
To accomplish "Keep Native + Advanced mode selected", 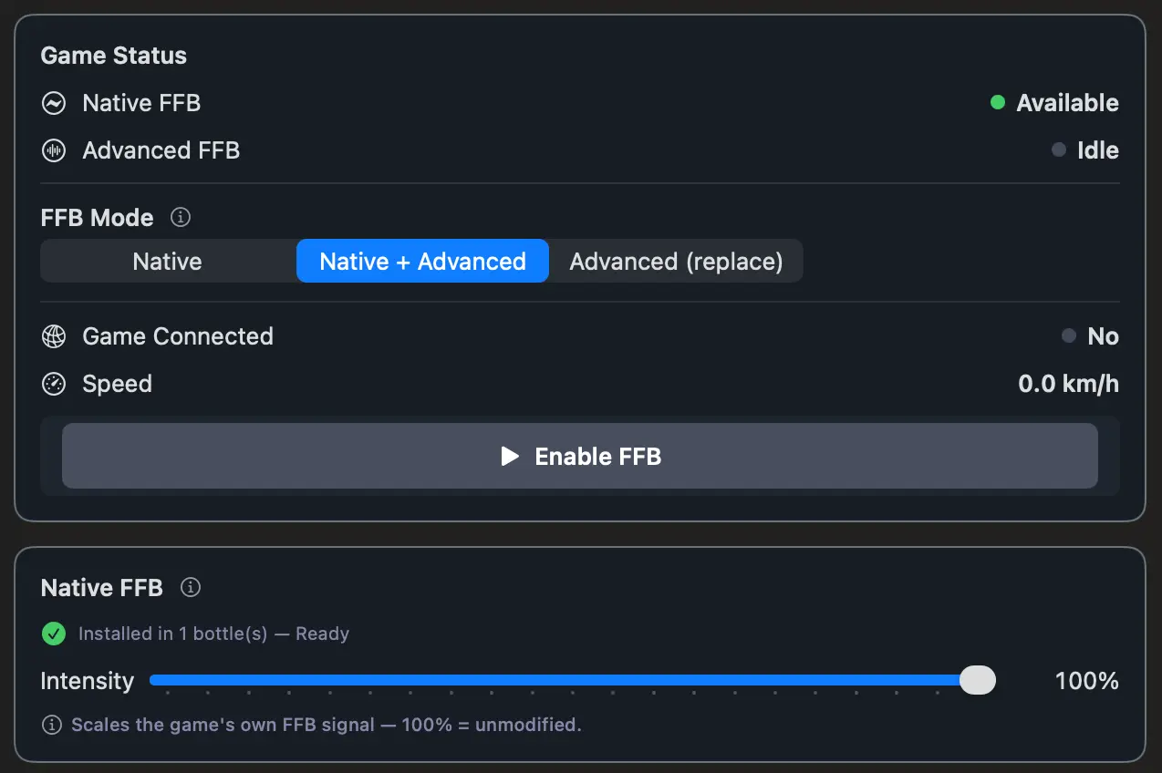I will [422, 261].
